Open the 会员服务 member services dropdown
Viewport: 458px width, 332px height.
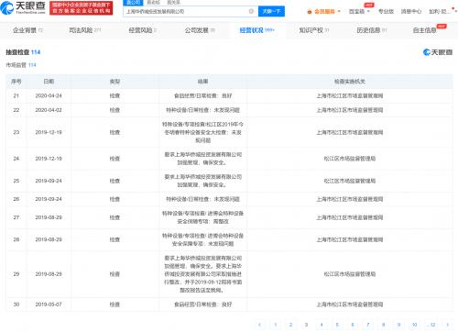[323, 12]
